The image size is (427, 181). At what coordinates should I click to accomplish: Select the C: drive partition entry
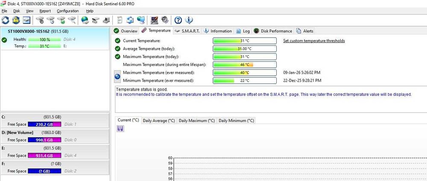(55, 121)
